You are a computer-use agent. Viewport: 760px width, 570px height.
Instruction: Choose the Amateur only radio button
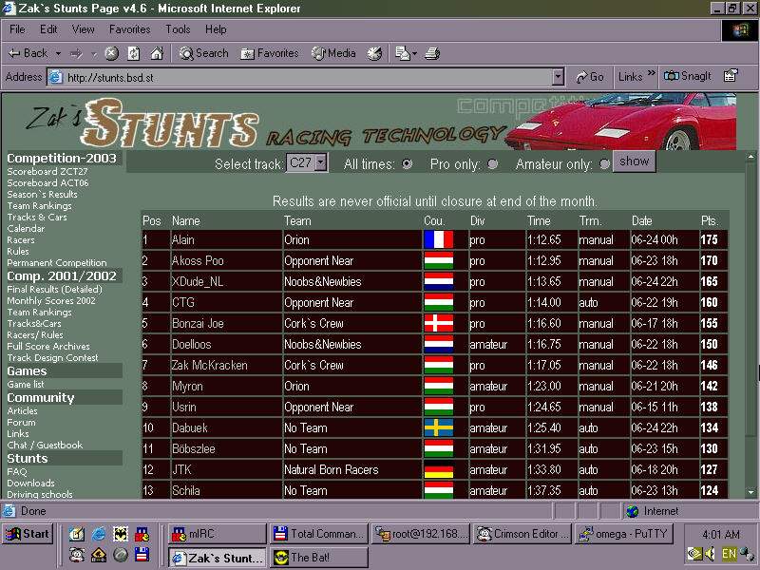pos(604,164)
